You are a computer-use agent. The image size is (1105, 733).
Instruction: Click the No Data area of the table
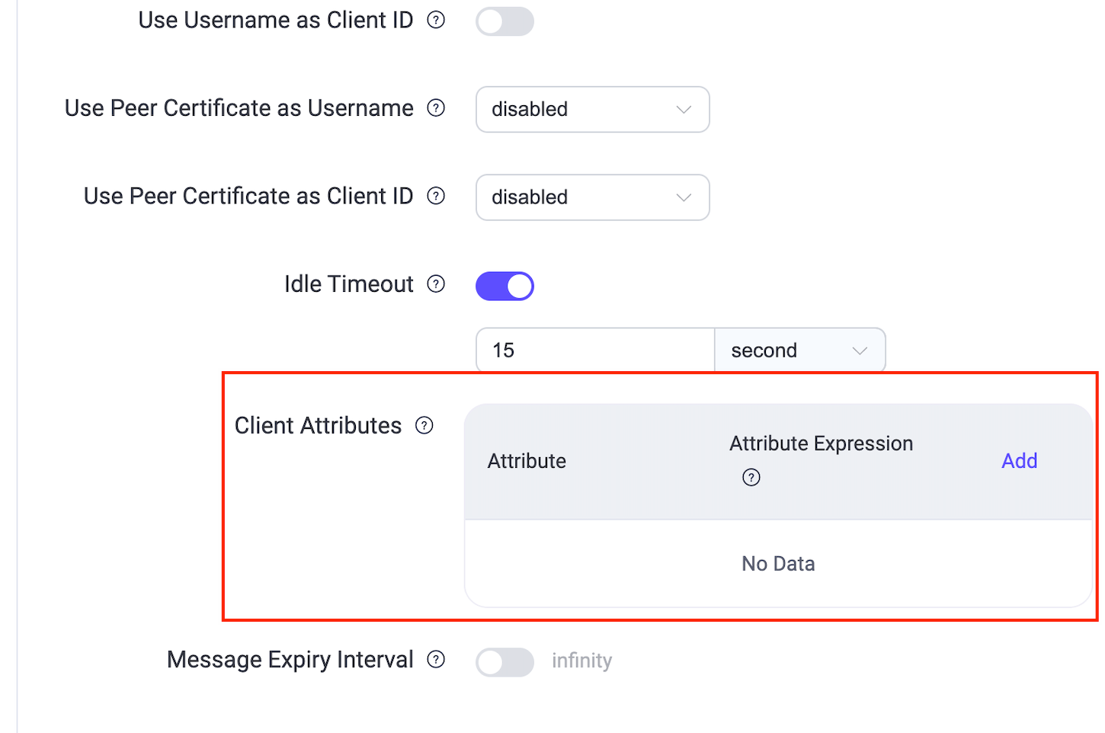click(777, 563)
